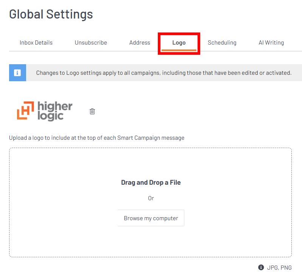Click the JPG, PNG file format label

click(279, 268)
